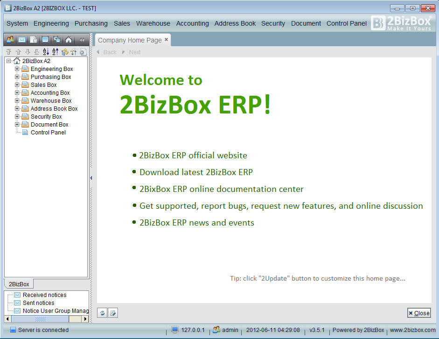Sort tree A to Z descending arrow
This screenshot has width=439, height=339.
click(46, 52)
